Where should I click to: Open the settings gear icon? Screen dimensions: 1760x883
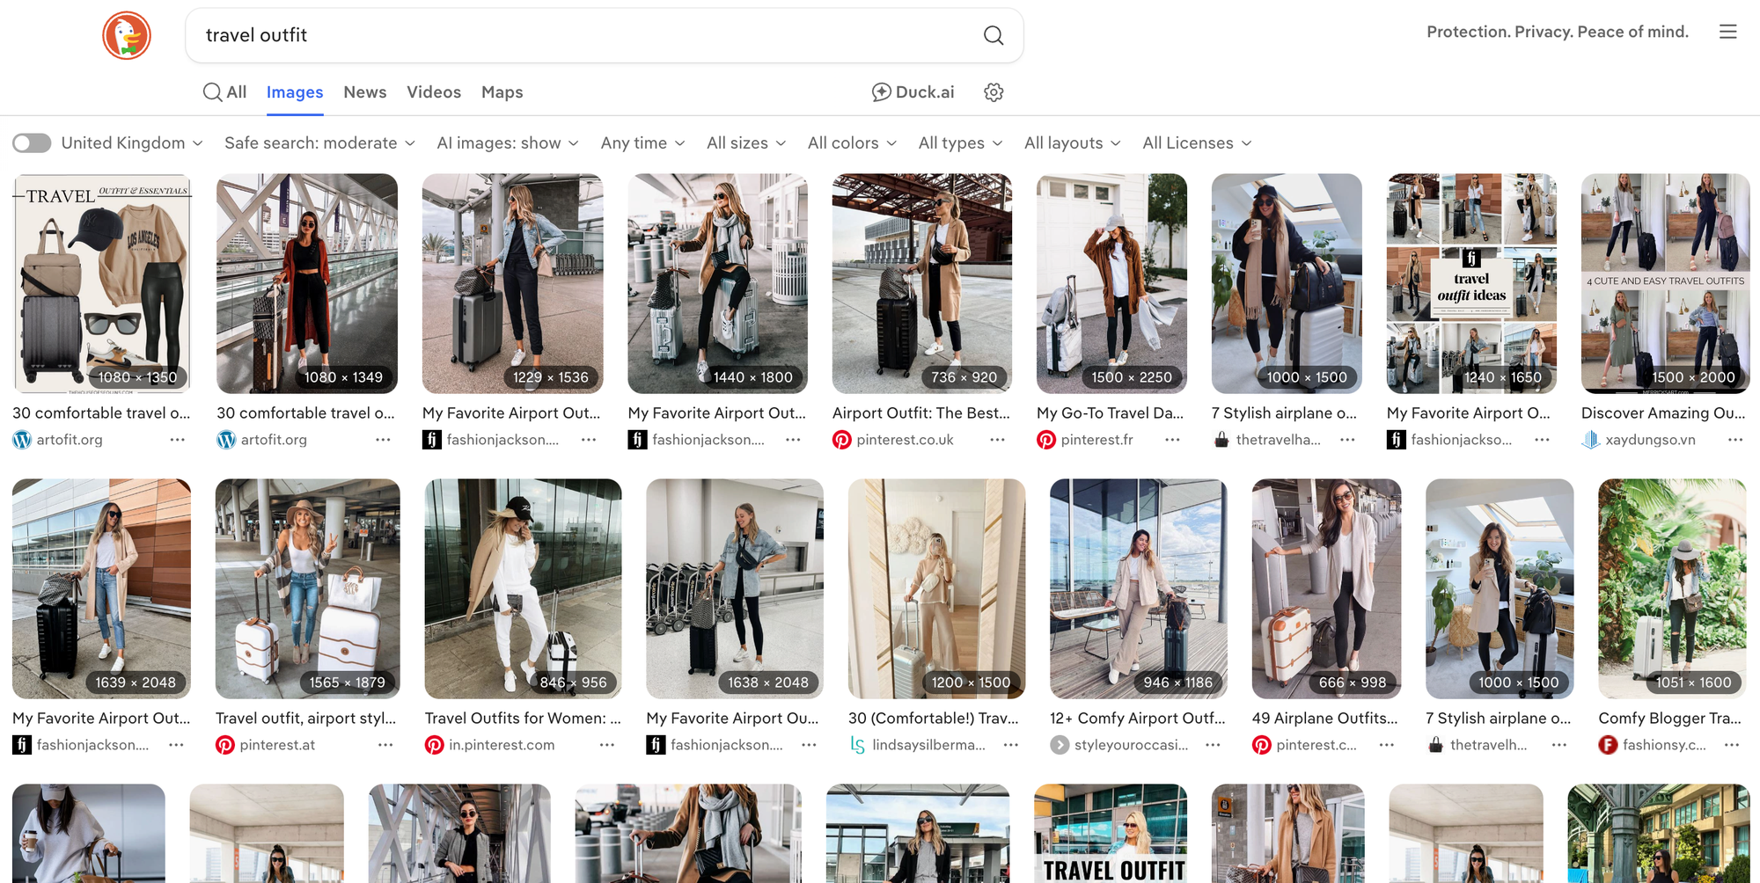tap(994, 92)
